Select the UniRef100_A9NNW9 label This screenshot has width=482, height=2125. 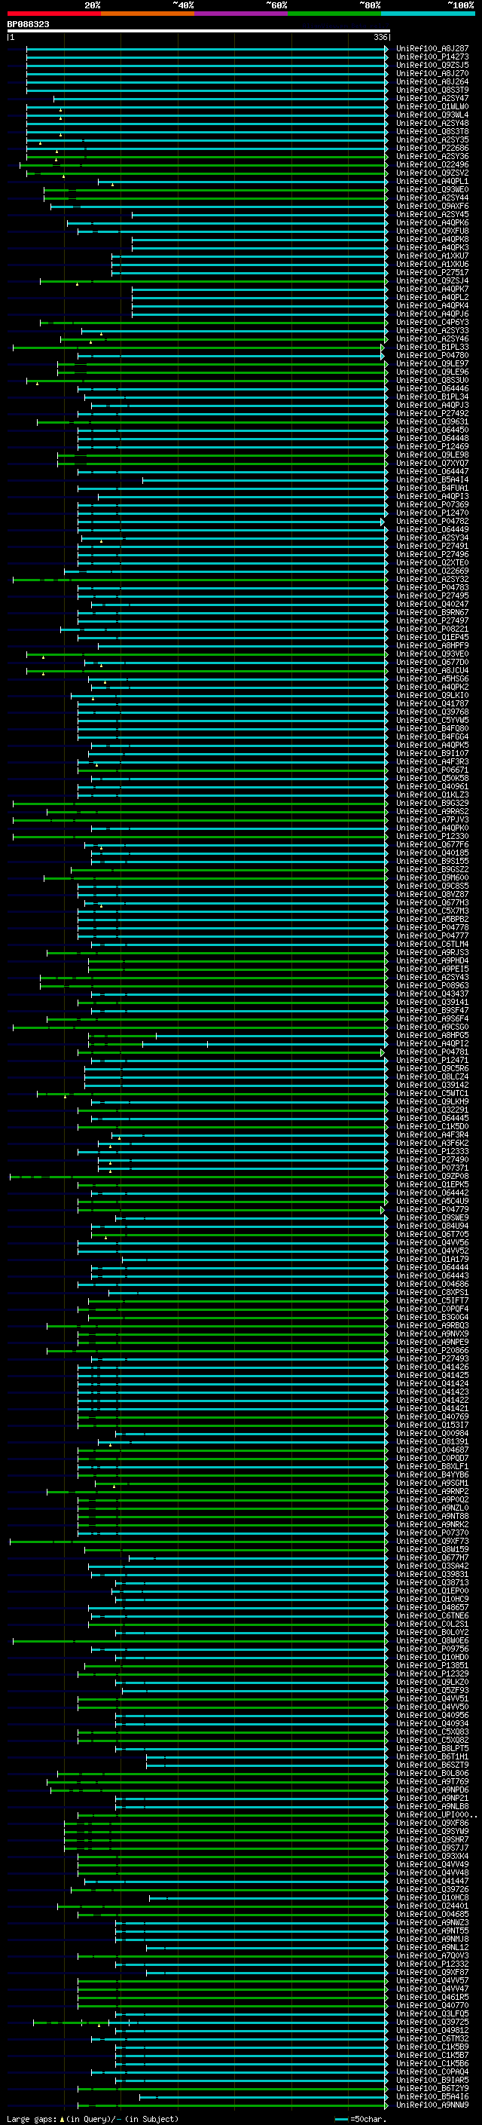(432, 2105)
